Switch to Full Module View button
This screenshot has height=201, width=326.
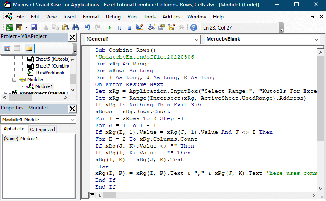(91, 195)
